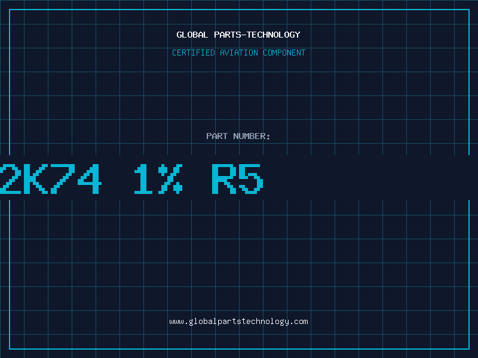Select the word NUMBER: in the label
Viewport: 478px width, 358px height.
(252, 136)
